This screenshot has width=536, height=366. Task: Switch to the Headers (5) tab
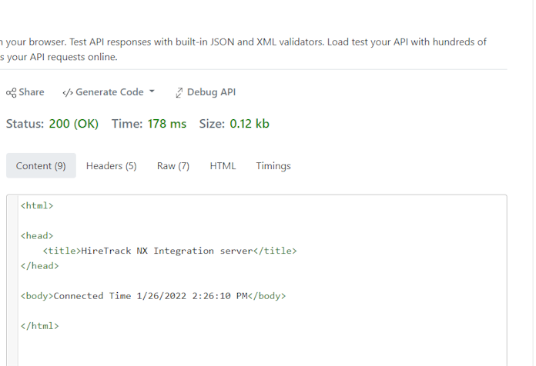click(x=112, y=165)
